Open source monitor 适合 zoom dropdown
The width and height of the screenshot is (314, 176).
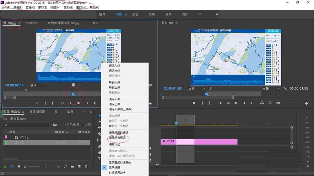(39, 85)
